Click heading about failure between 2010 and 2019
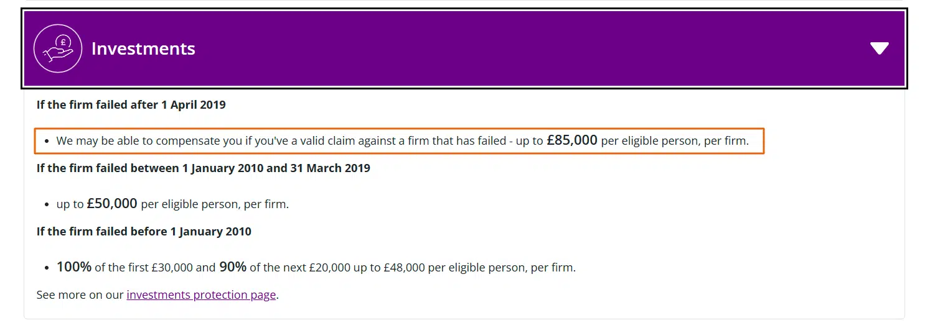The height and width of the screenshot is (328, 930). (203, 168)
